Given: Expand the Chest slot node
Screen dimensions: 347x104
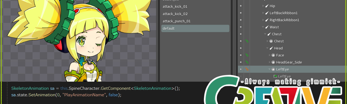Looking at the screenshot, I should [267, 41].
